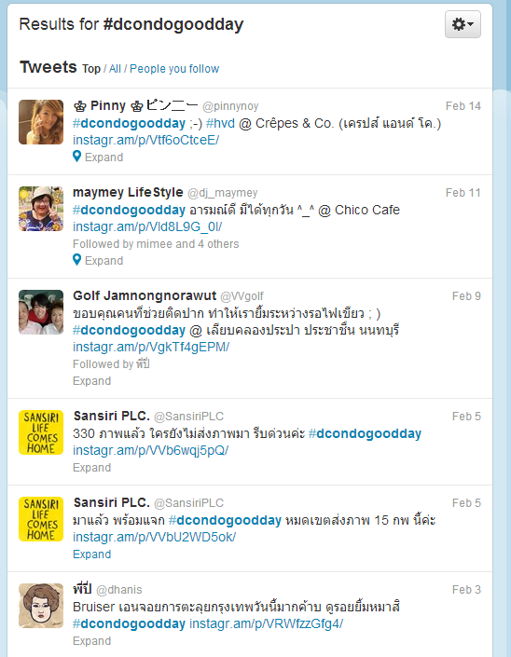
Task: Switch to All tweets tab
Action: [115, 69]
